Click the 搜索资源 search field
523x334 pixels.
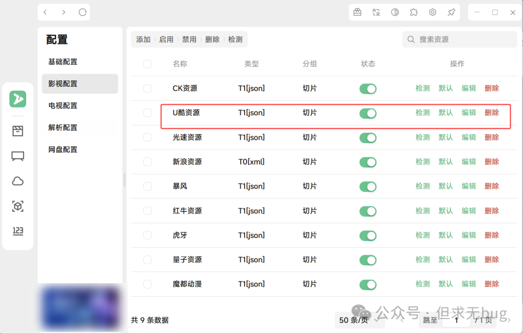coord(460,39)
